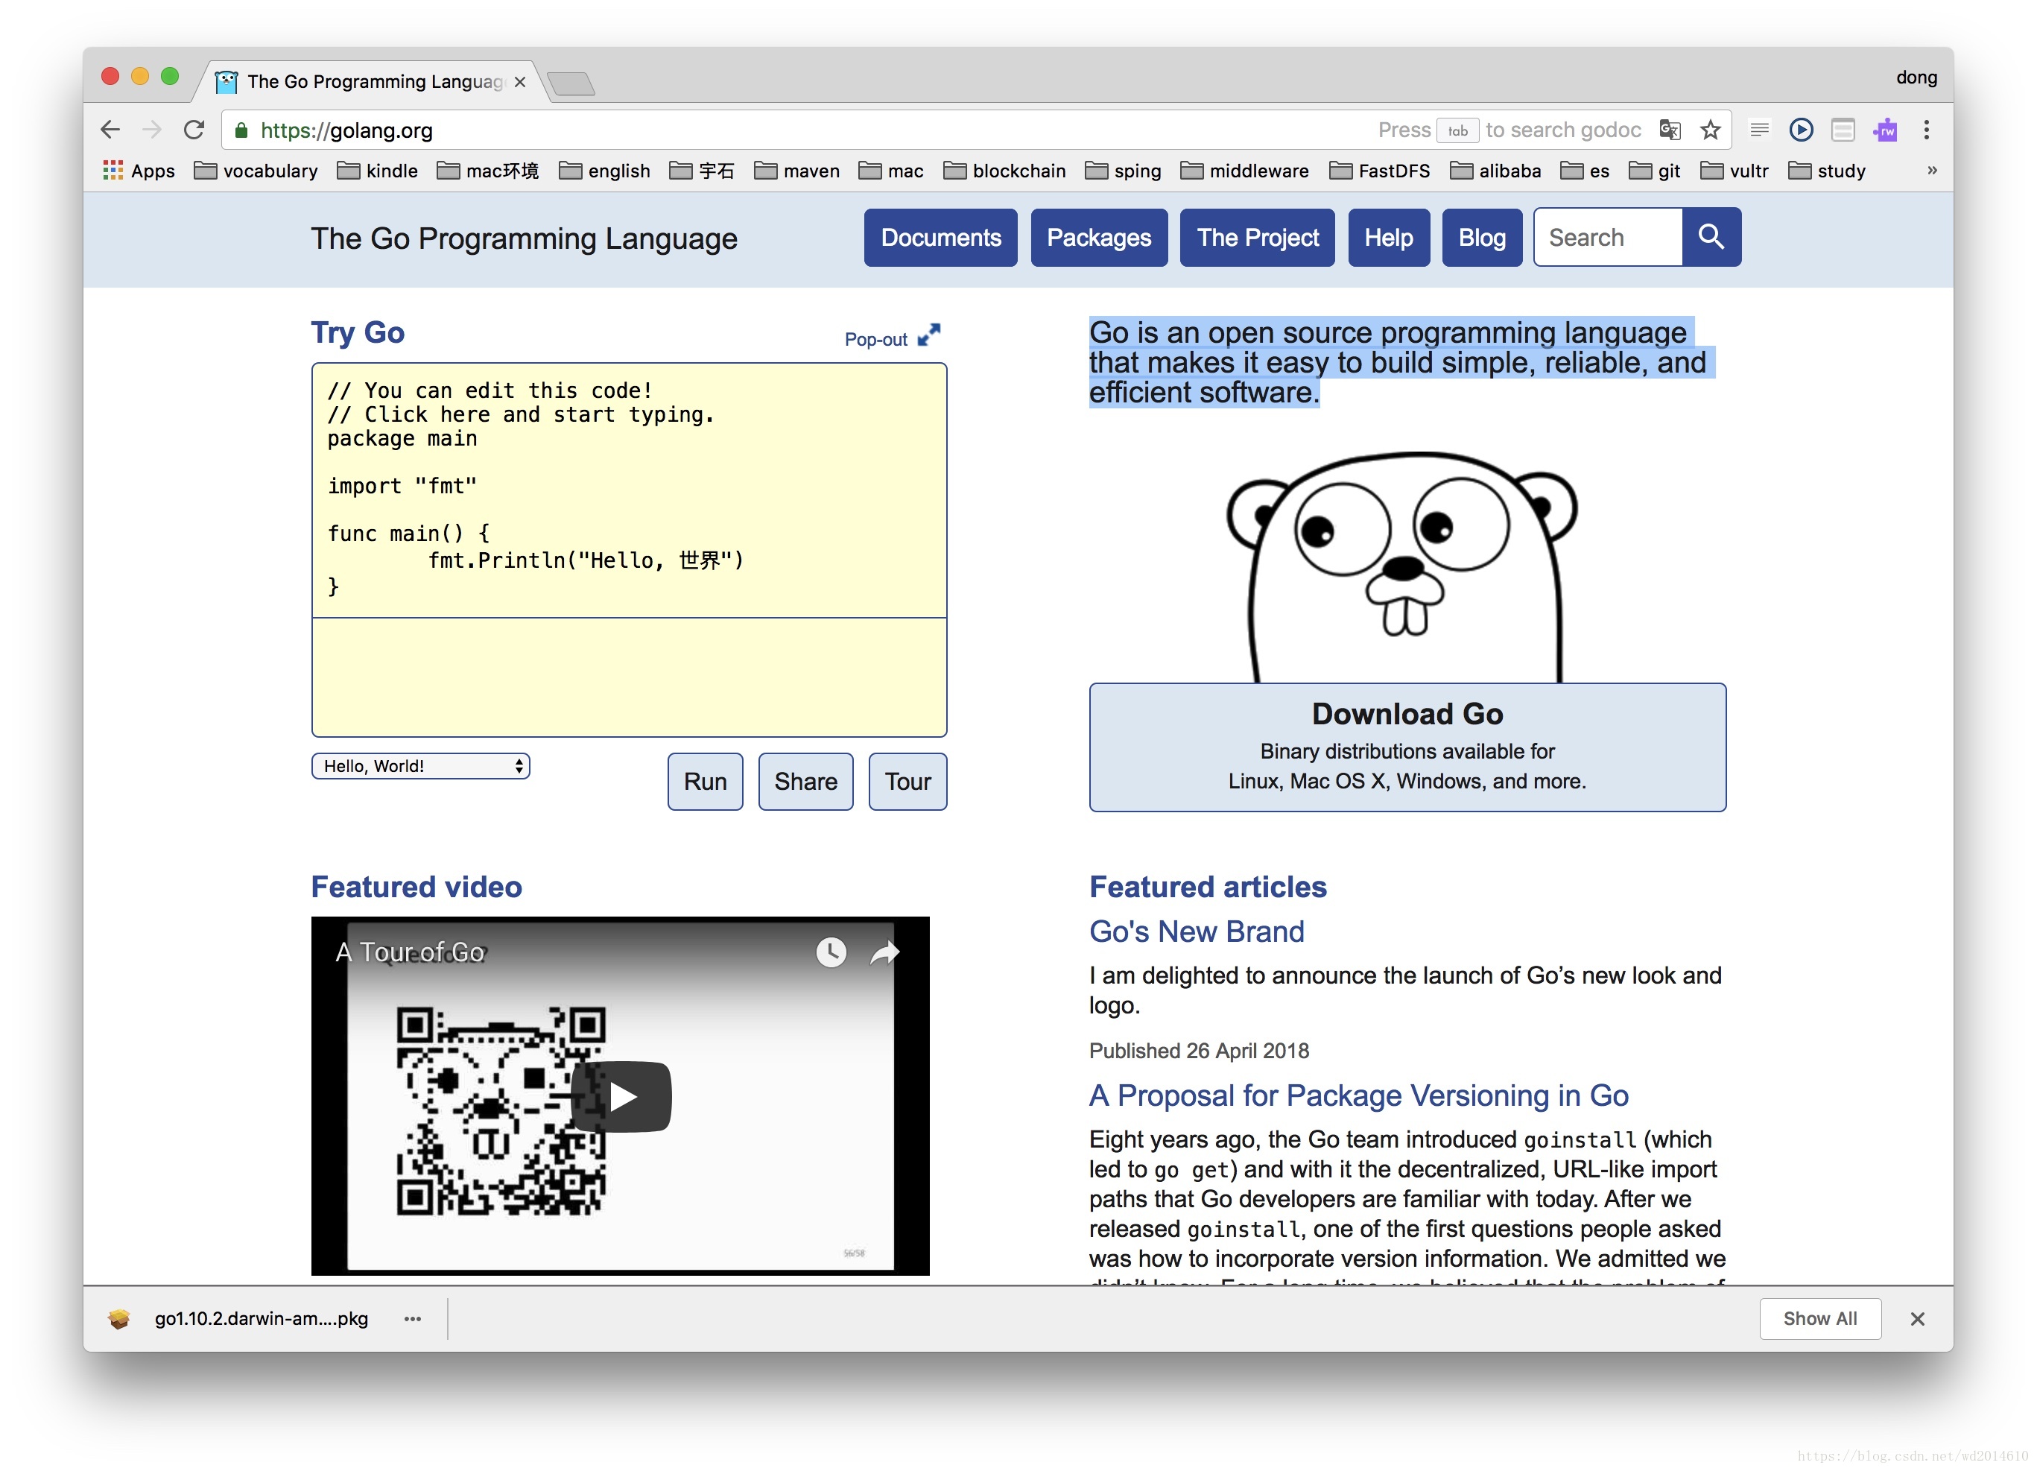Click the Search input field on golang.org
This screenshot has width=2037, height=1471.
pyautogui.click(x=1610, y=237)
